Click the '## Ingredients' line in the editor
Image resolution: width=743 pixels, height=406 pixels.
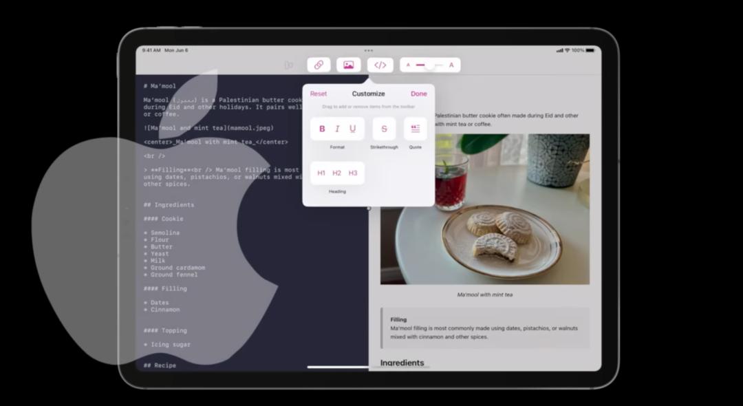click(169, 205)
